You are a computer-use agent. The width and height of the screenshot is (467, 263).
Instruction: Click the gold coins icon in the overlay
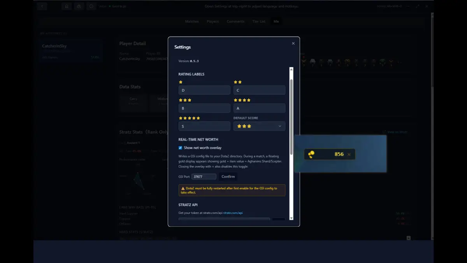[x=311, y=154]
